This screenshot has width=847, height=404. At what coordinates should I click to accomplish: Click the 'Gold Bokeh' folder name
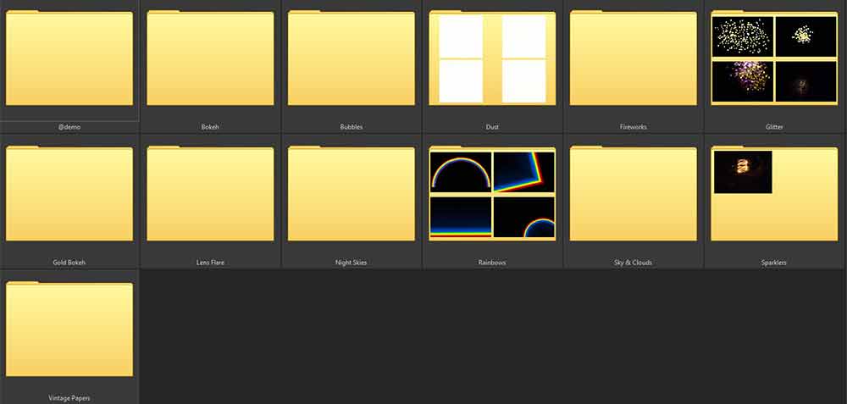pyautogui.click(x=69, y=263)
